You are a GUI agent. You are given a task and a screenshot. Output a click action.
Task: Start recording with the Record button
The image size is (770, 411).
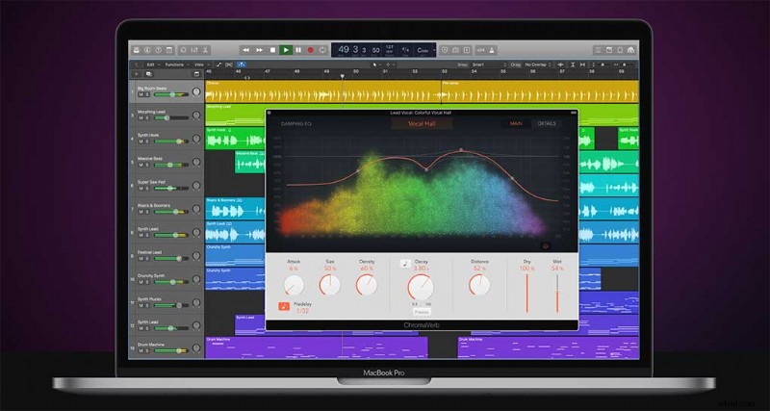310,49
